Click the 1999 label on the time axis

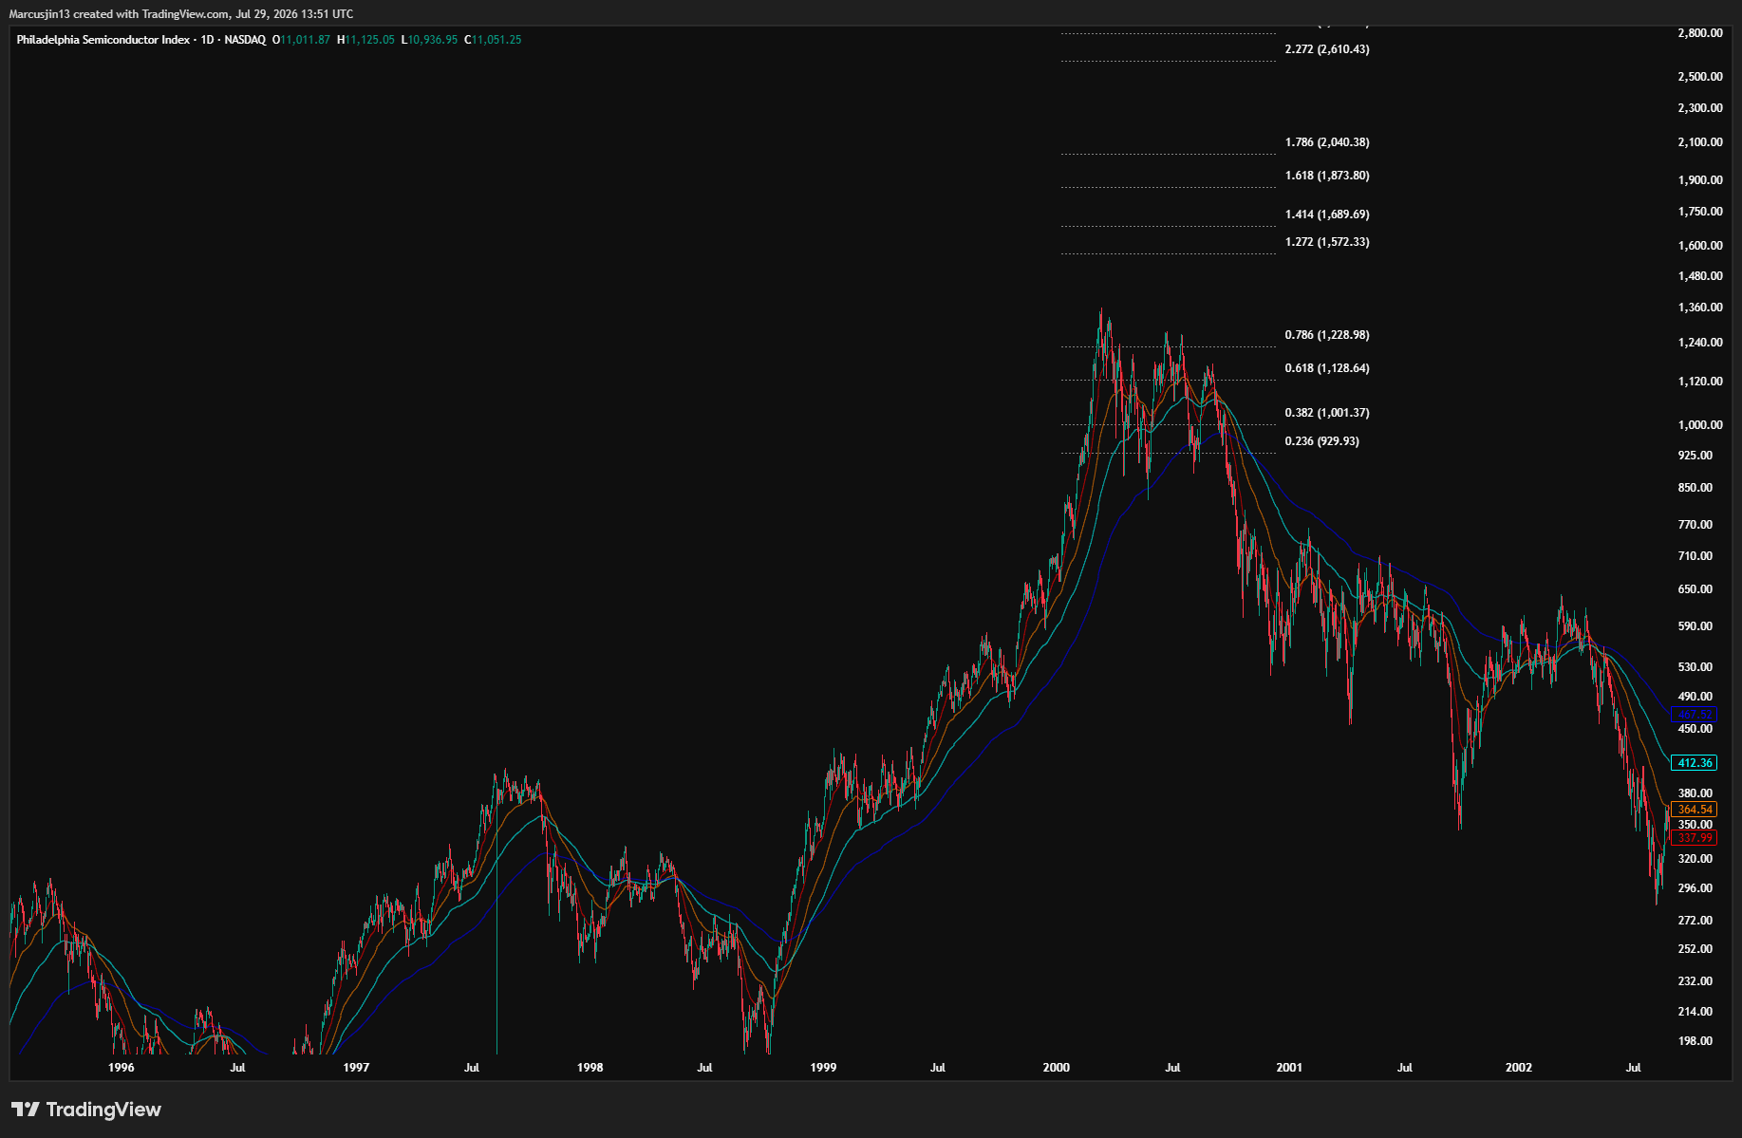[823, 1068]
